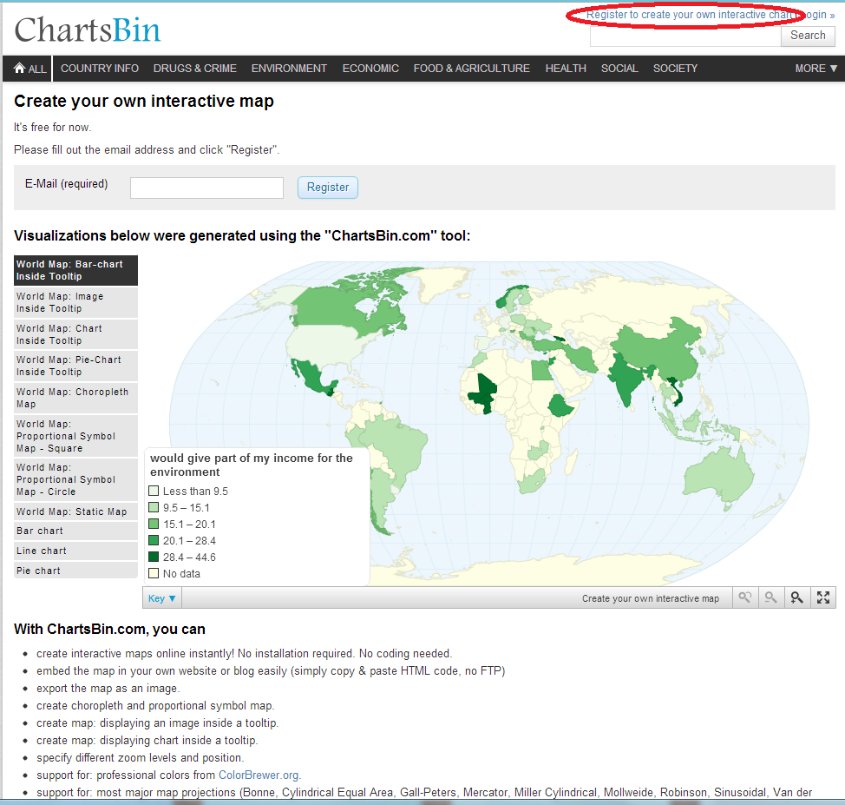Click the ChartsBin logo
The width and height of the screenshot is (845, 805).
point(88,30)
